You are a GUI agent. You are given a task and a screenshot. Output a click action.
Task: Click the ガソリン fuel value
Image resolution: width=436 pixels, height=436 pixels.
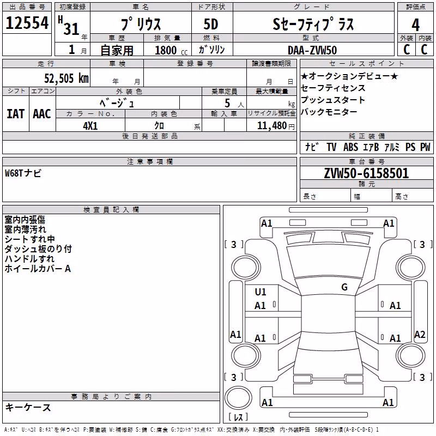211,50
